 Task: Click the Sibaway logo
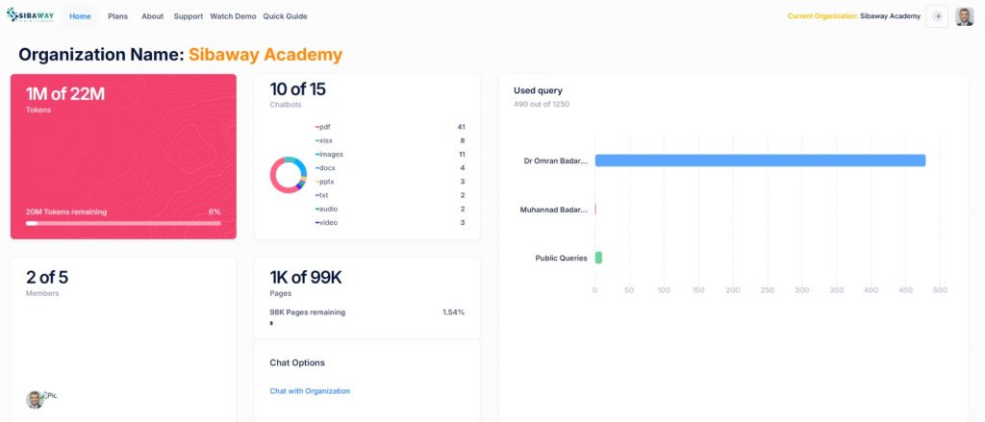coord(30,15)
